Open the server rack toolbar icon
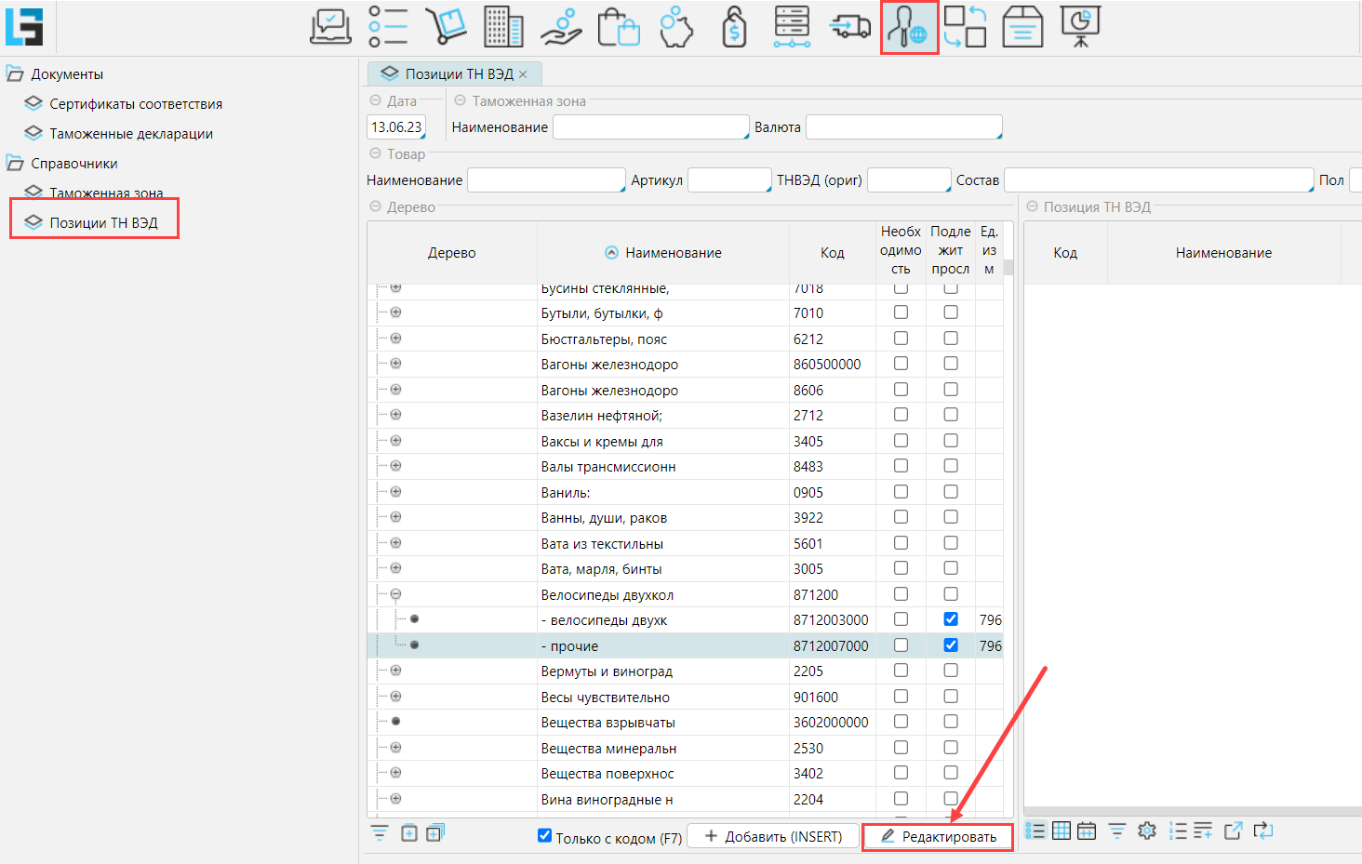 coord(792,27)
